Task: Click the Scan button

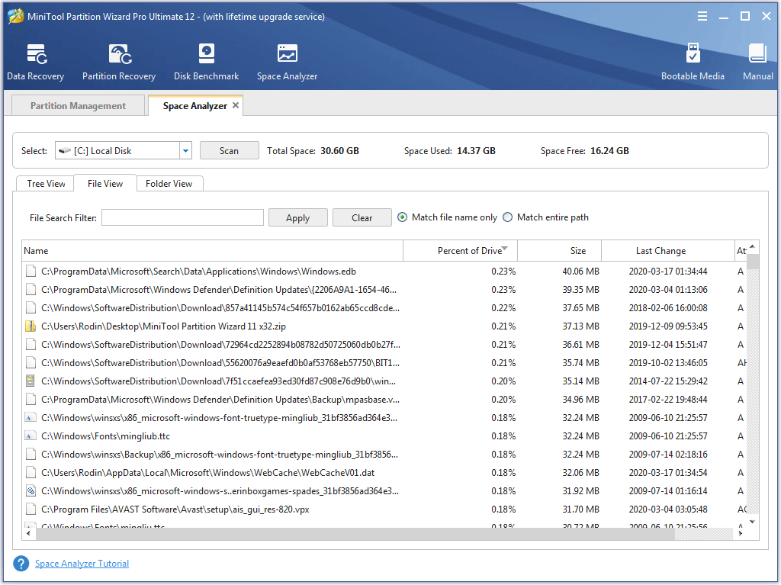Action: point(229,150)
